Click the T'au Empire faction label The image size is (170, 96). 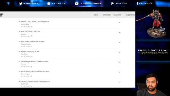(25, 54)
